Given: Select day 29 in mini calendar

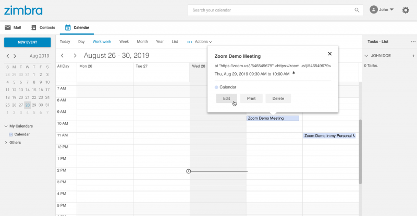Looking at the screenshot, I should pyautogui.click(x=34, y=105).
